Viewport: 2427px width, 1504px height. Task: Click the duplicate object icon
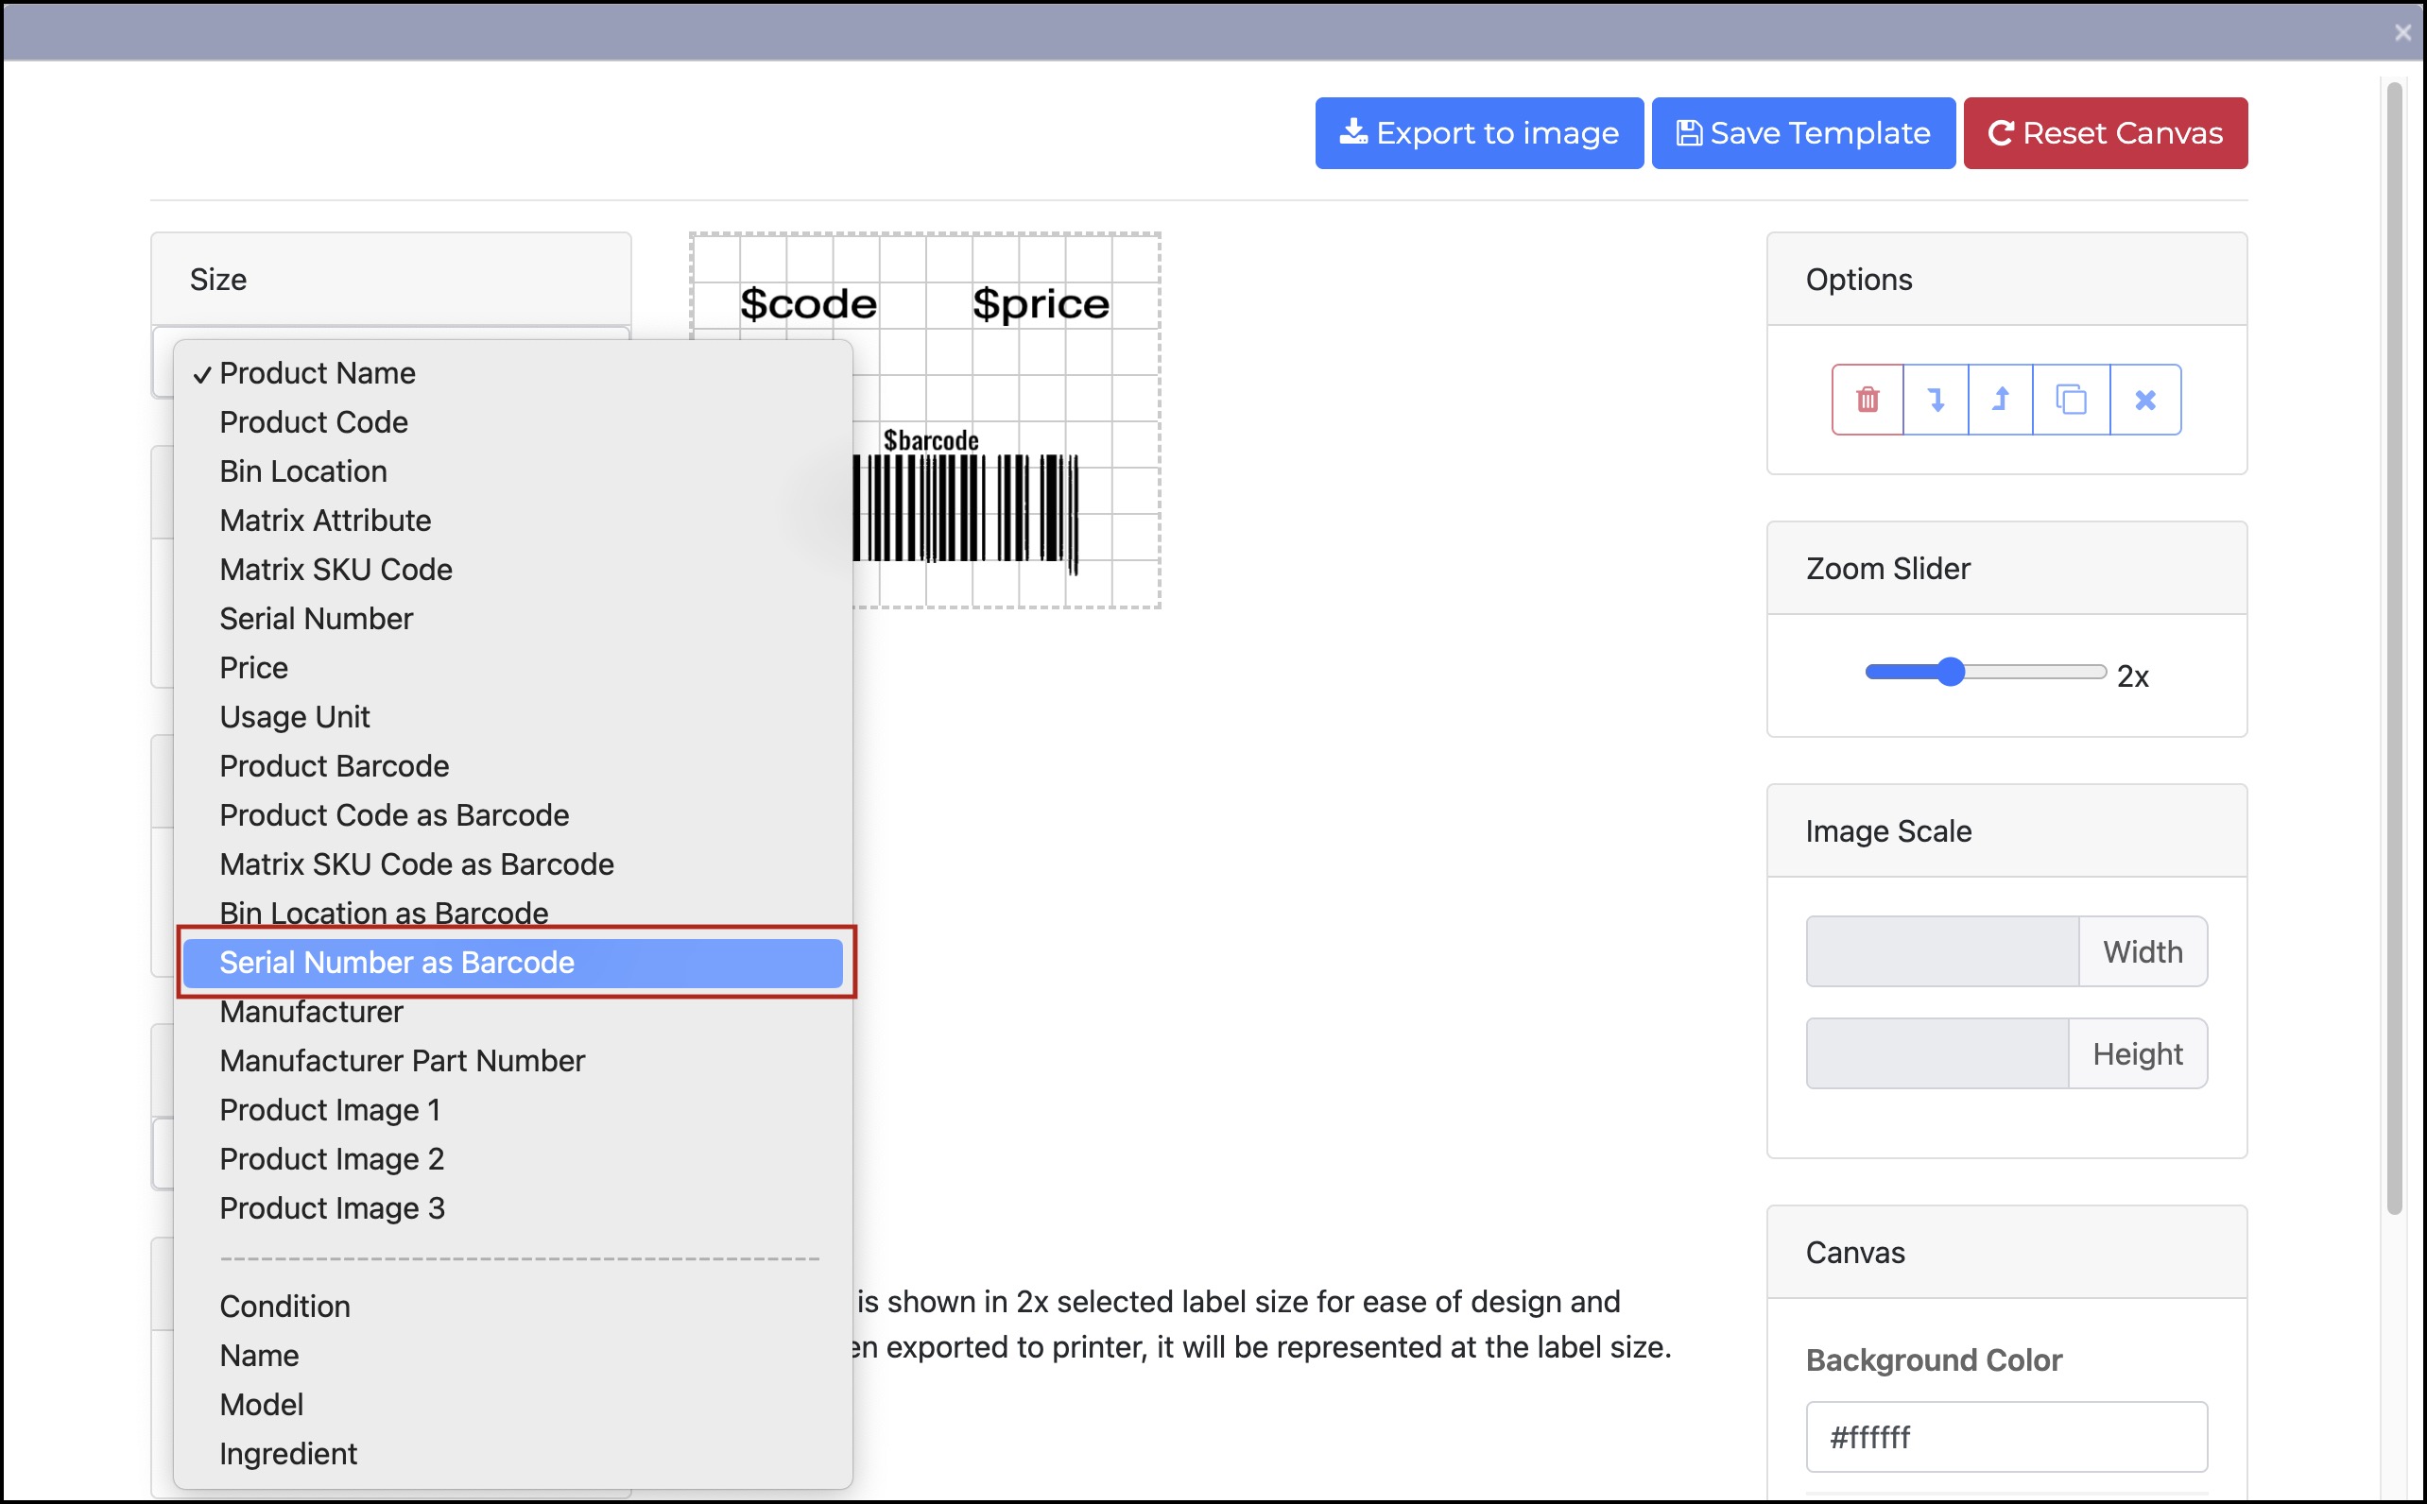pyautogui.click(x=2071, y=400)
